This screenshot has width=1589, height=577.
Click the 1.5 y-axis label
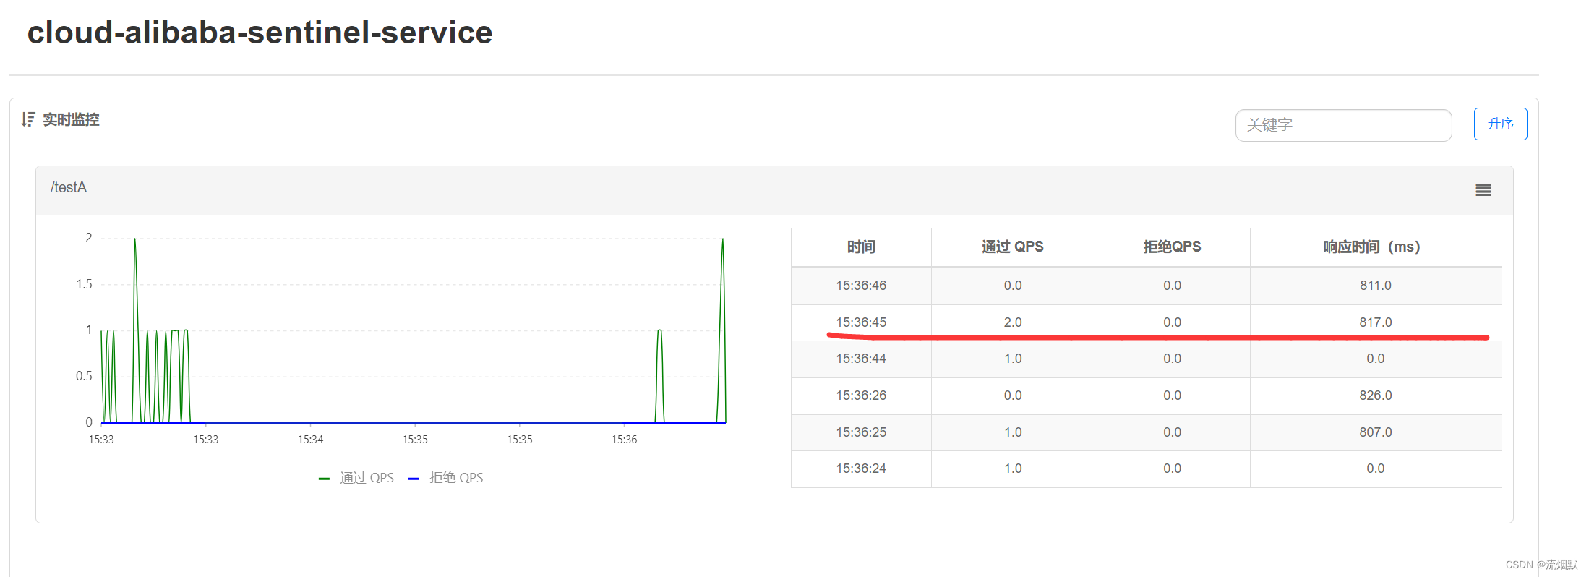tap(85, 284)
